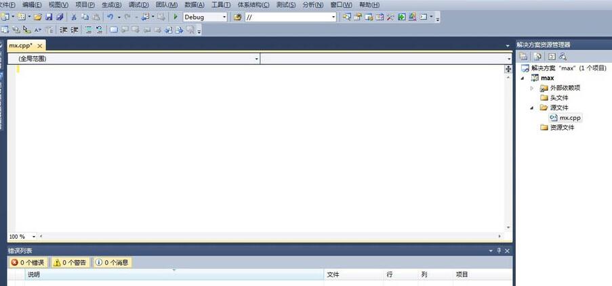This screenshot has height=286, width=612.
Task: Open the Debug configuration dropdown
Action: pos(224,17)
